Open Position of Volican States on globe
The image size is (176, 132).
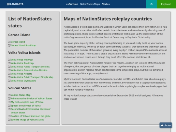31,116
